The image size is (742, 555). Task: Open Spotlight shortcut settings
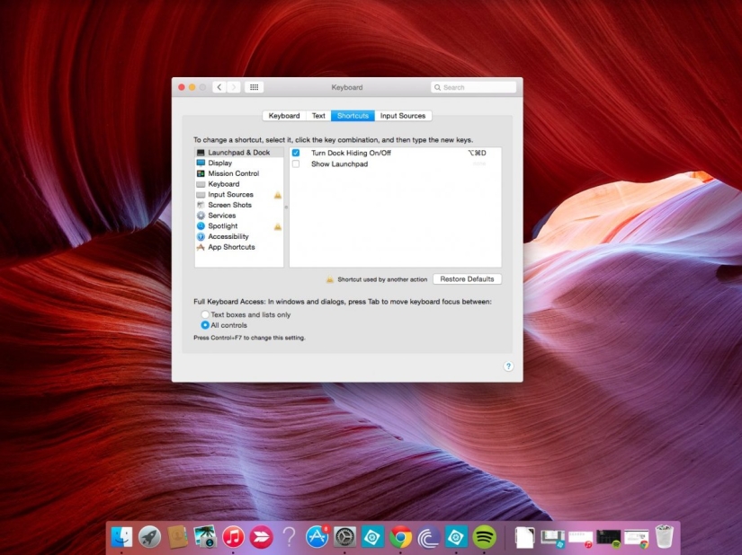point(224,225)
